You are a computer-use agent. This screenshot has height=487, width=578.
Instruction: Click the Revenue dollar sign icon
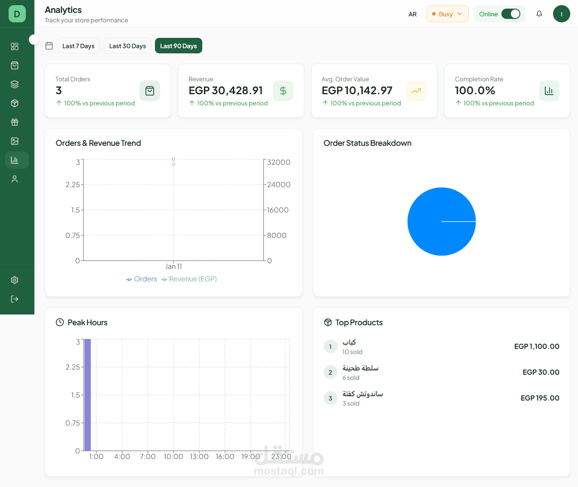click(x=283, y=91)
